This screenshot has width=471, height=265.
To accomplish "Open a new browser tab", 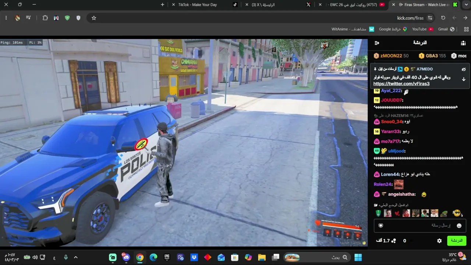I will click(x=163, y=5).
